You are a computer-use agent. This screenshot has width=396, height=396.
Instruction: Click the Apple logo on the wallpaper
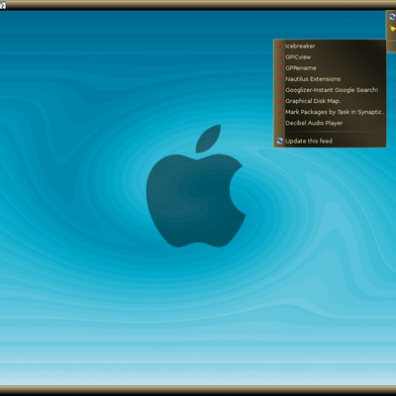(x=196, y=186)
